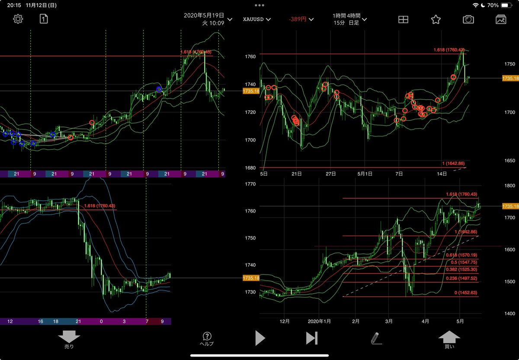Viewport: 519px width, 360px height.
Task: Open the single-page document icon
Action: click(x=43, y=19)
